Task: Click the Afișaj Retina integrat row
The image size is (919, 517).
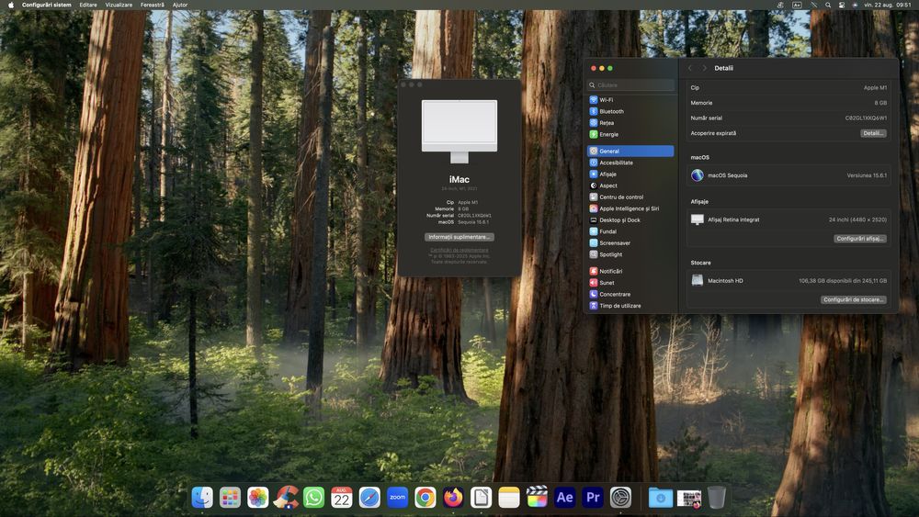Action: coord(789,219)
